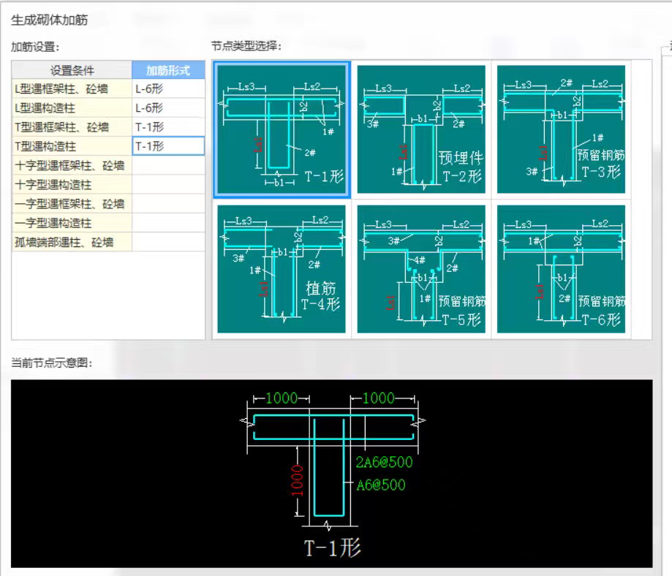
Task: Click the 加筋形式 column header
Action: [x=167, y=70]
